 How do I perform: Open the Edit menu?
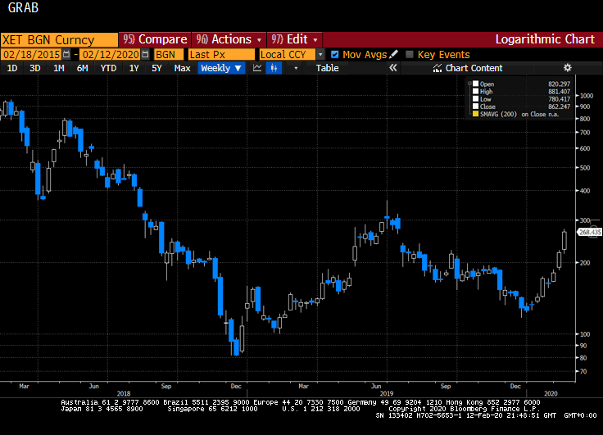[x=295, y=39]
